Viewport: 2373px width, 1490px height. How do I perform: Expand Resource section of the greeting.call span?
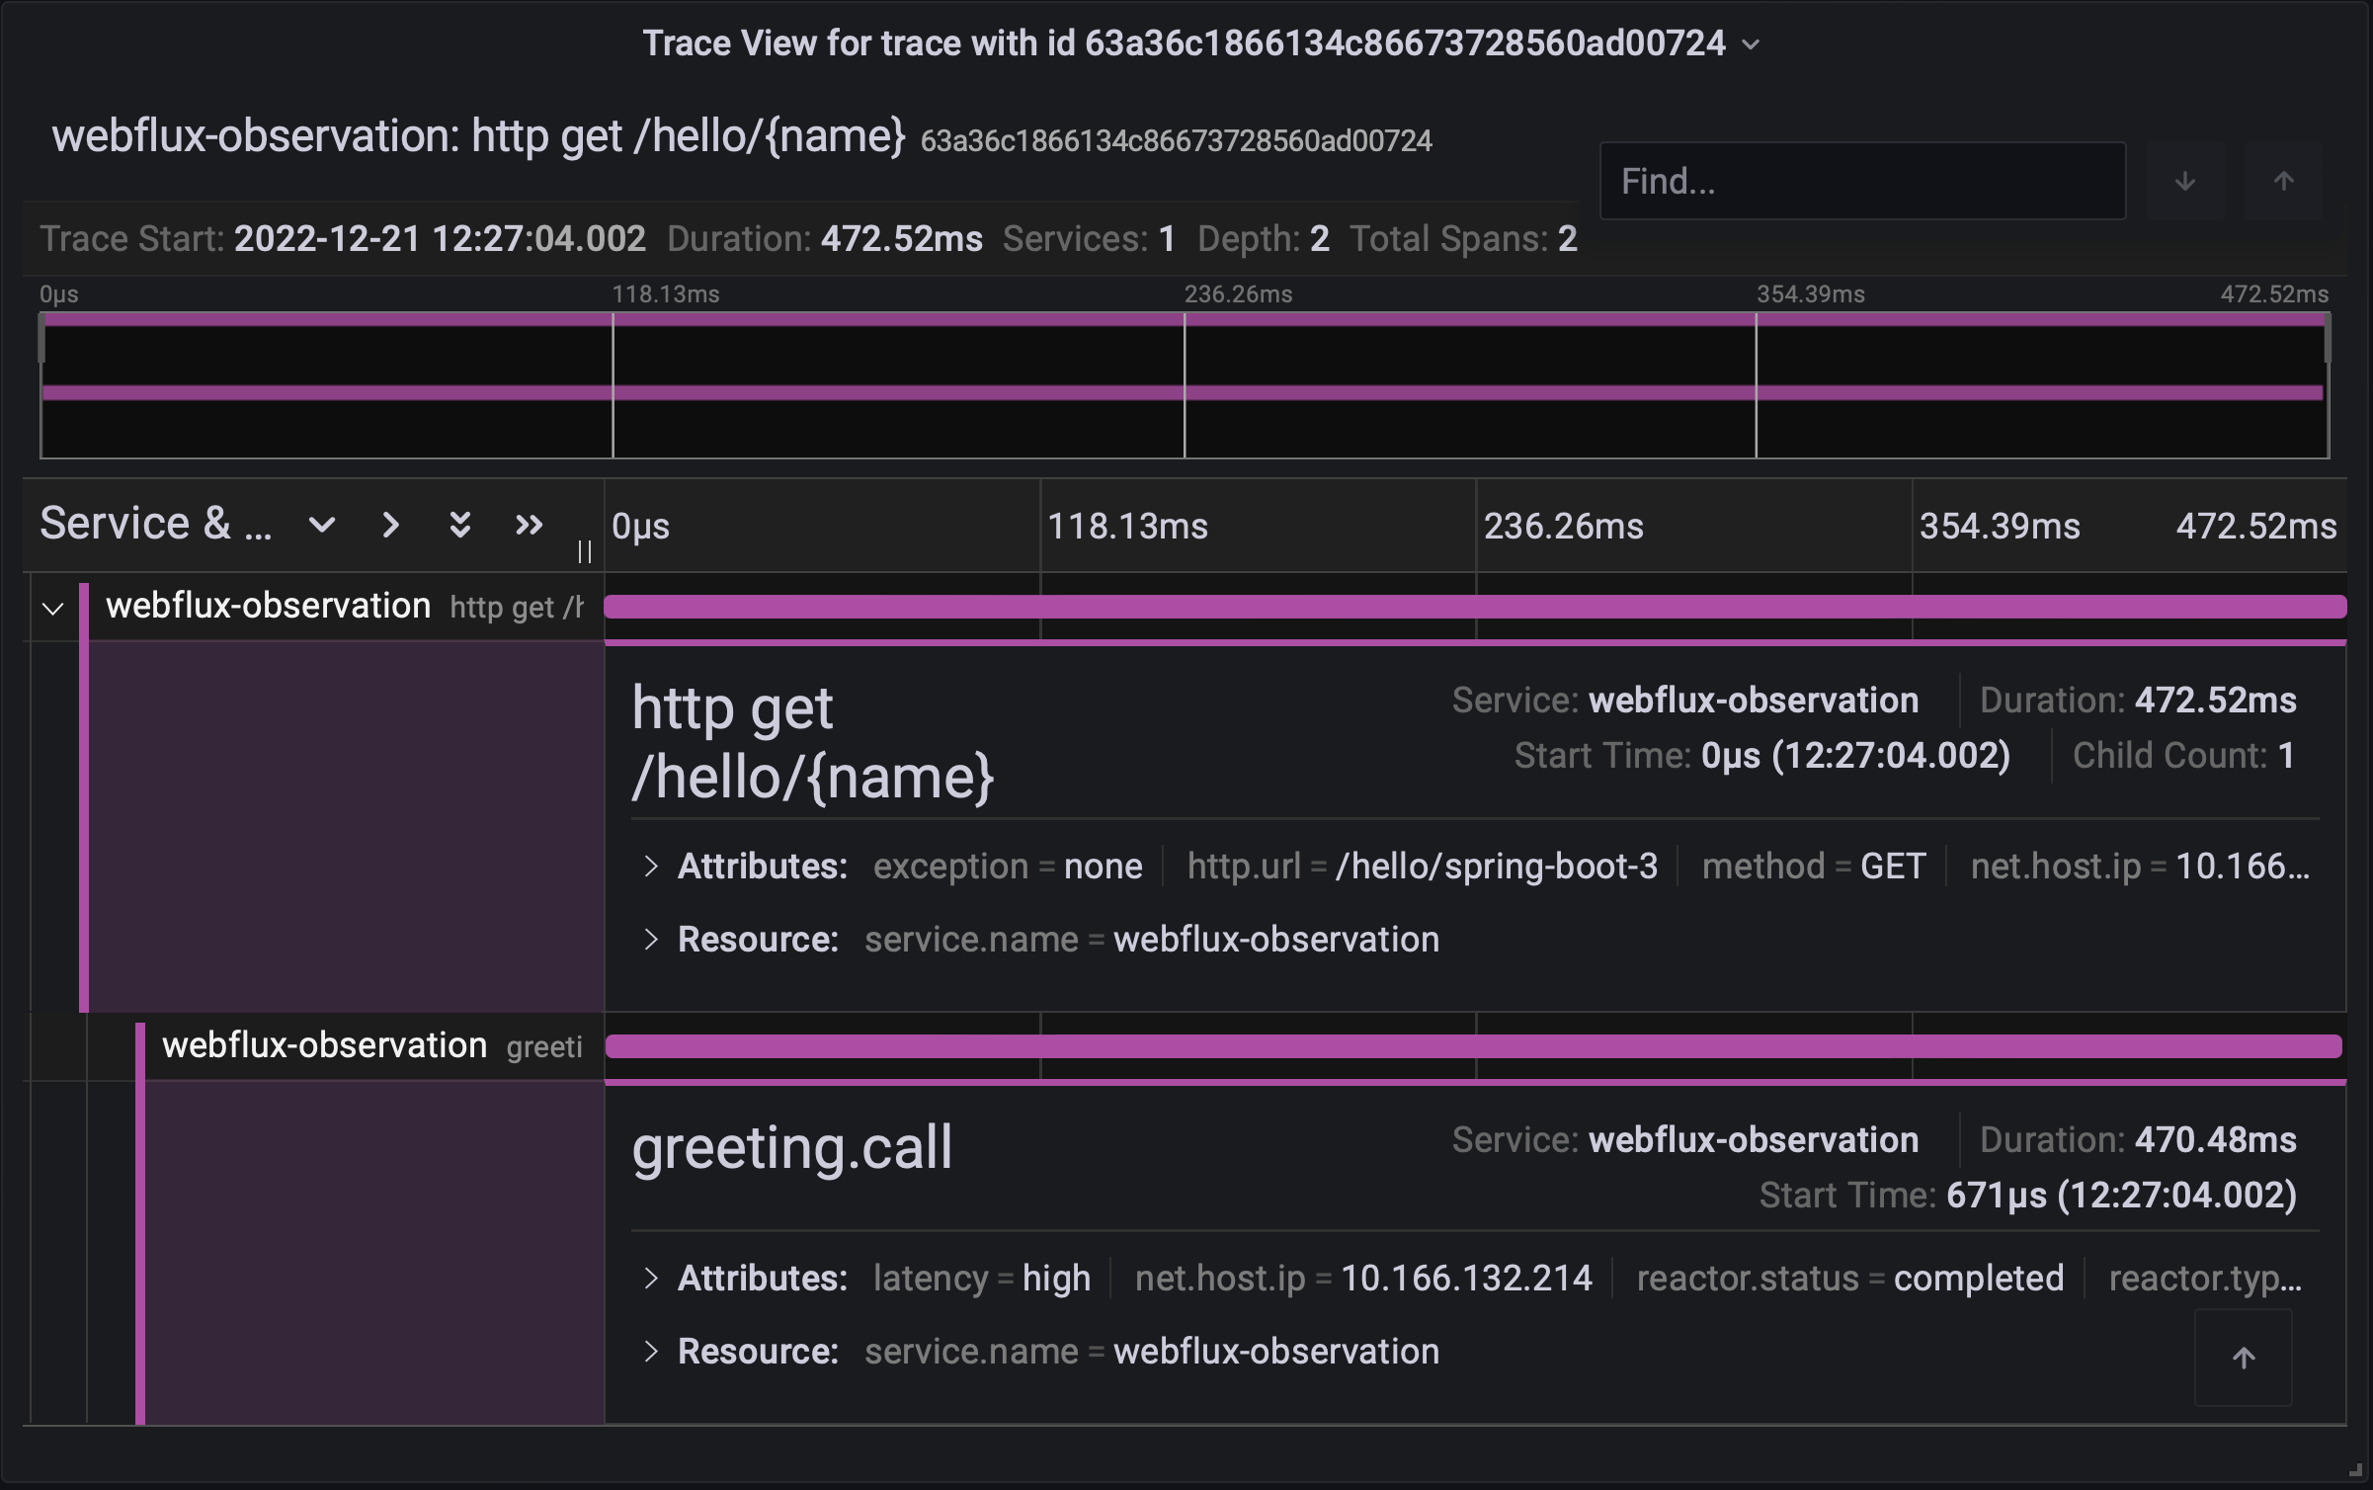[x=650, y=1352]
